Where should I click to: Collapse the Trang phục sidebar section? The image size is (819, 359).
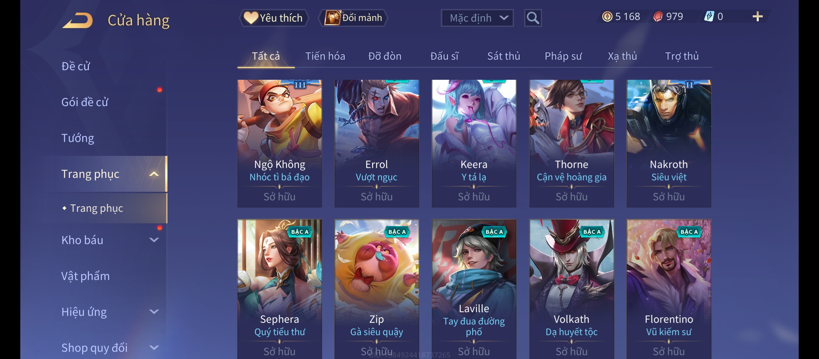pos(154,174)
